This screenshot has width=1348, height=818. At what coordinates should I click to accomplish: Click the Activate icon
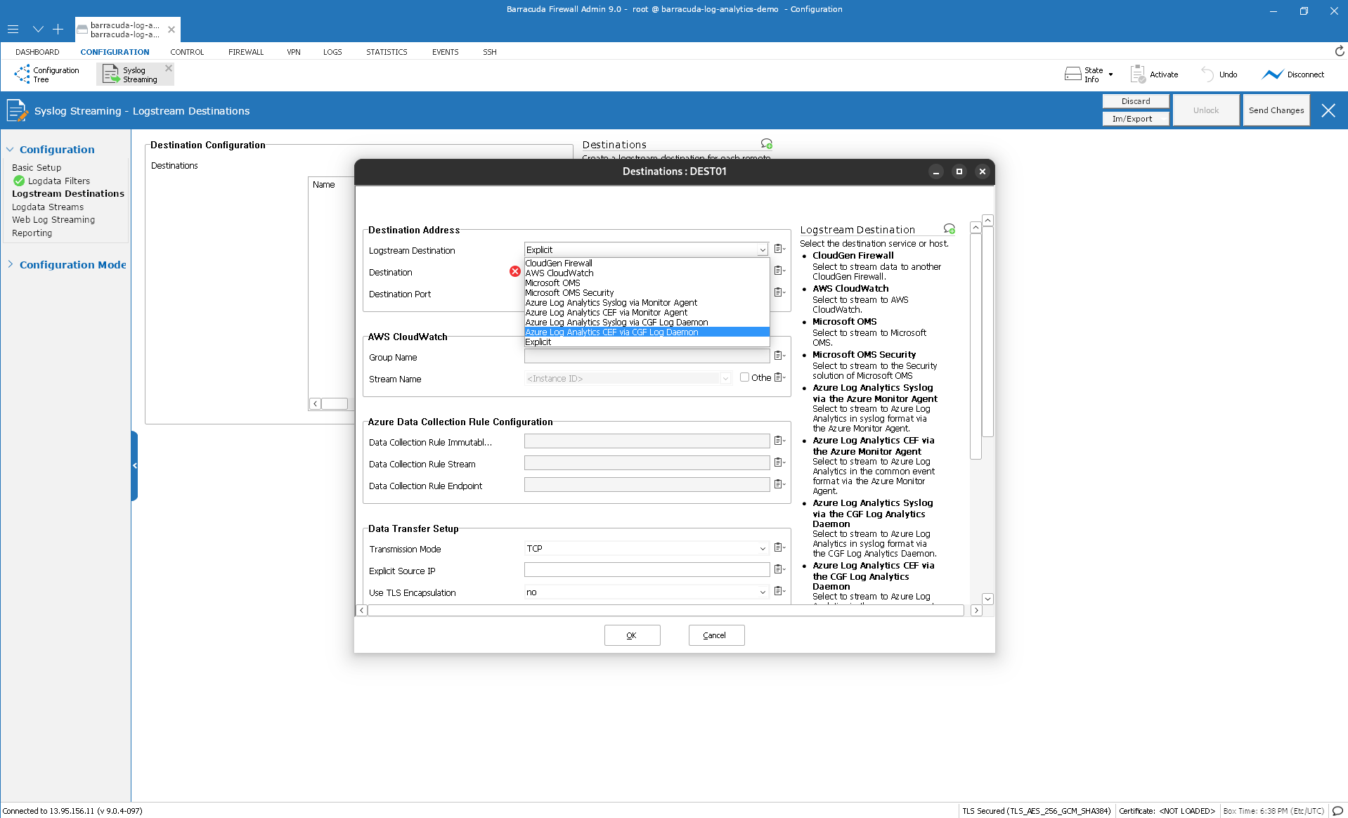click(x=1138, y=74)
